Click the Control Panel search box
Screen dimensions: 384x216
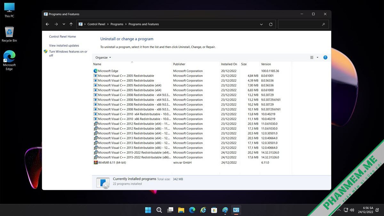point(303,24)
